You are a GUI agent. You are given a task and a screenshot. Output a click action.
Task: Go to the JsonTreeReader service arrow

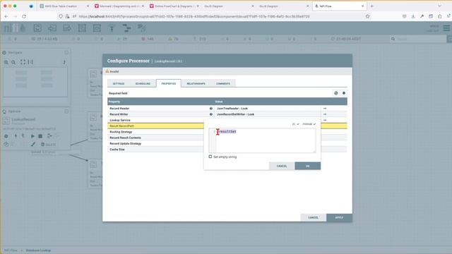[x=325, y=108]
